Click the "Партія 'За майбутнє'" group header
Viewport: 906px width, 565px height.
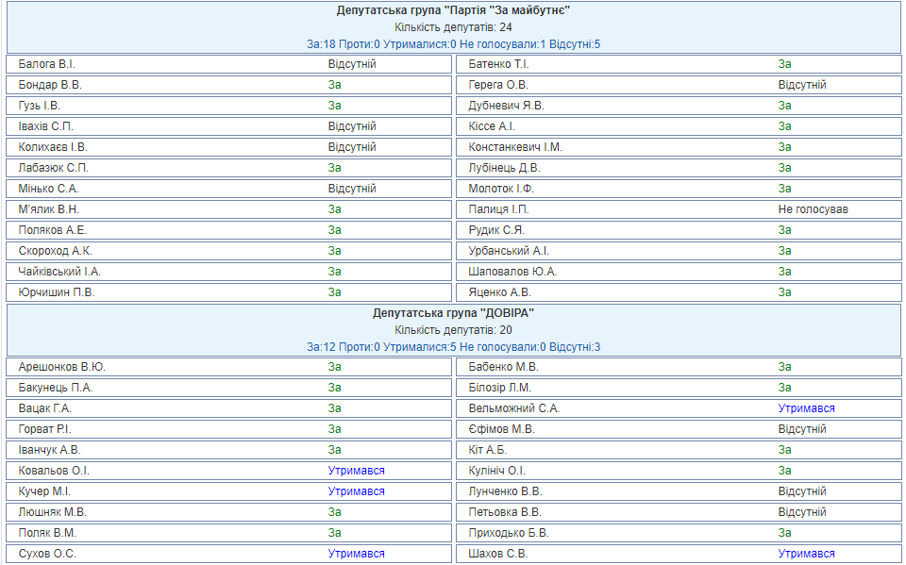(x=453, y=10)
